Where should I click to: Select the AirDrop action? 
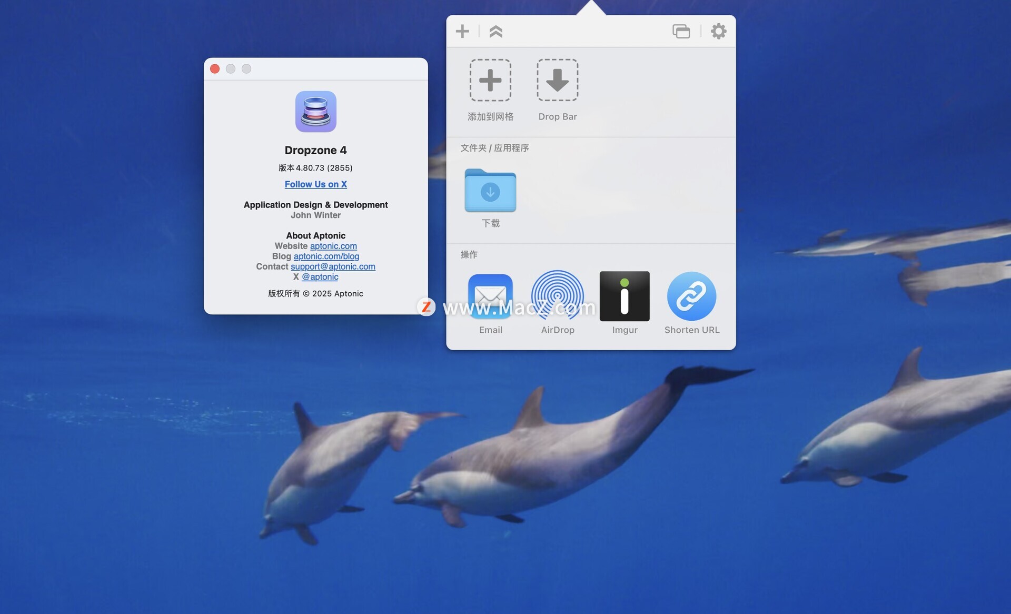point(557,296)
